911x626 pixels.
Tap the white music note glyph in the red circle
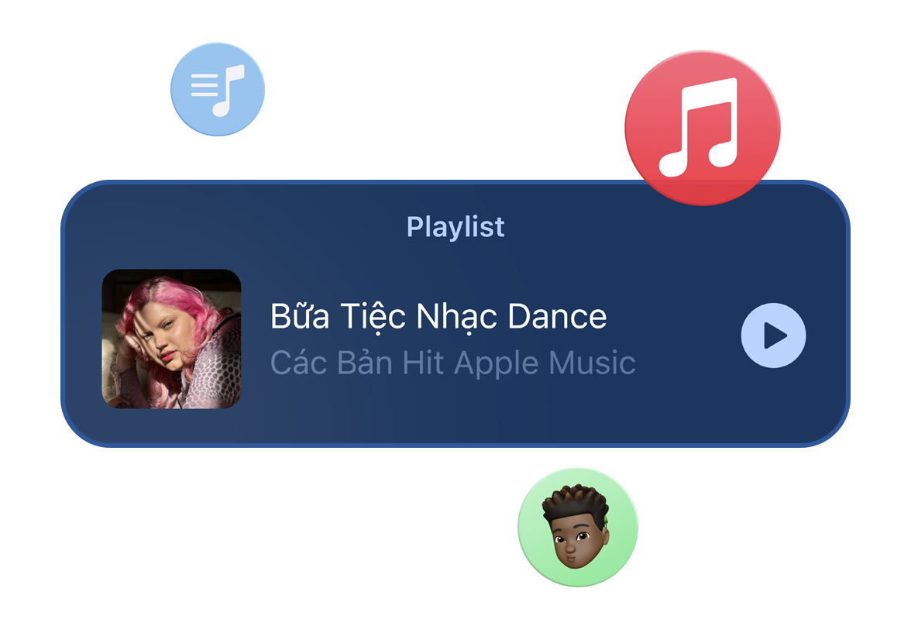coord(699,127)
